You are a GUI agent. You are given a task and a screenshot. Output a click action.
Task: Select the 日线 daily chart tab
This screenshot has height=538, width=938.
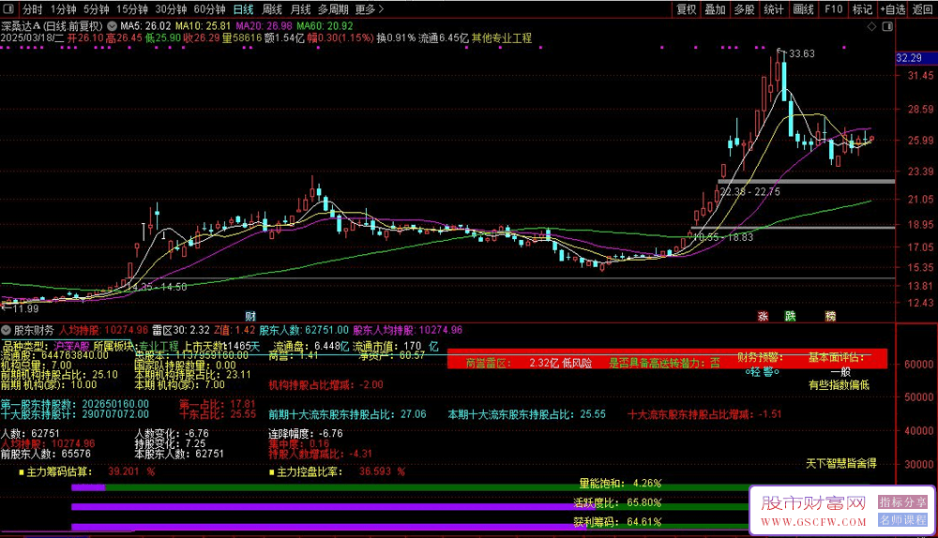pyautogui.click(x=243, y=9)
